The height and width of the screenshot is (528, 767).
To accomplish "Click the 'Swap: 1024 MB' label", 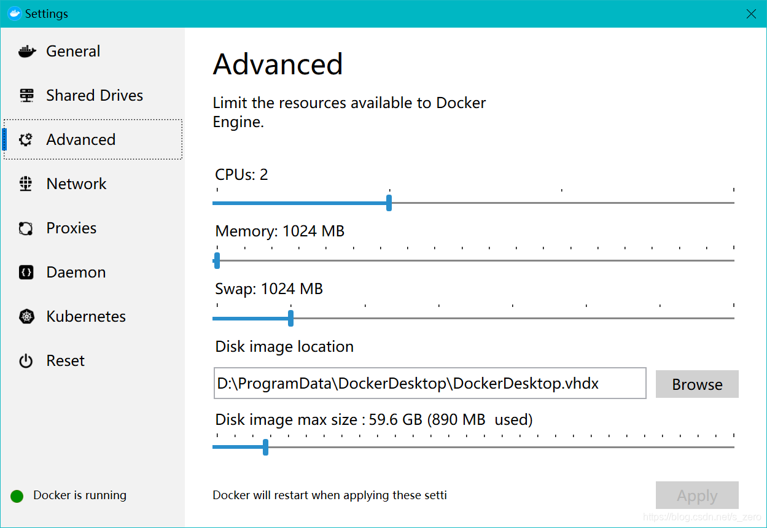I will [x=268, y=289].
